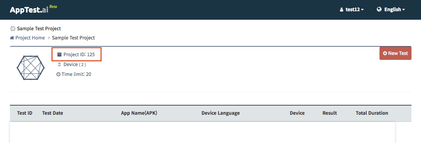The width and height of the screenshot is (421, 143).
Task: Click the AppTest.ai Beta logo
Action: [33, 10]
